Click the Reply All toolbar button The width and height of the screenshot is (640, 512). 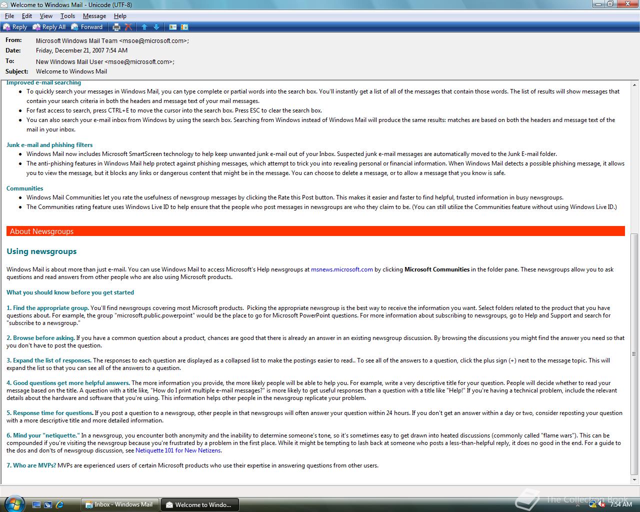(49, 27)
